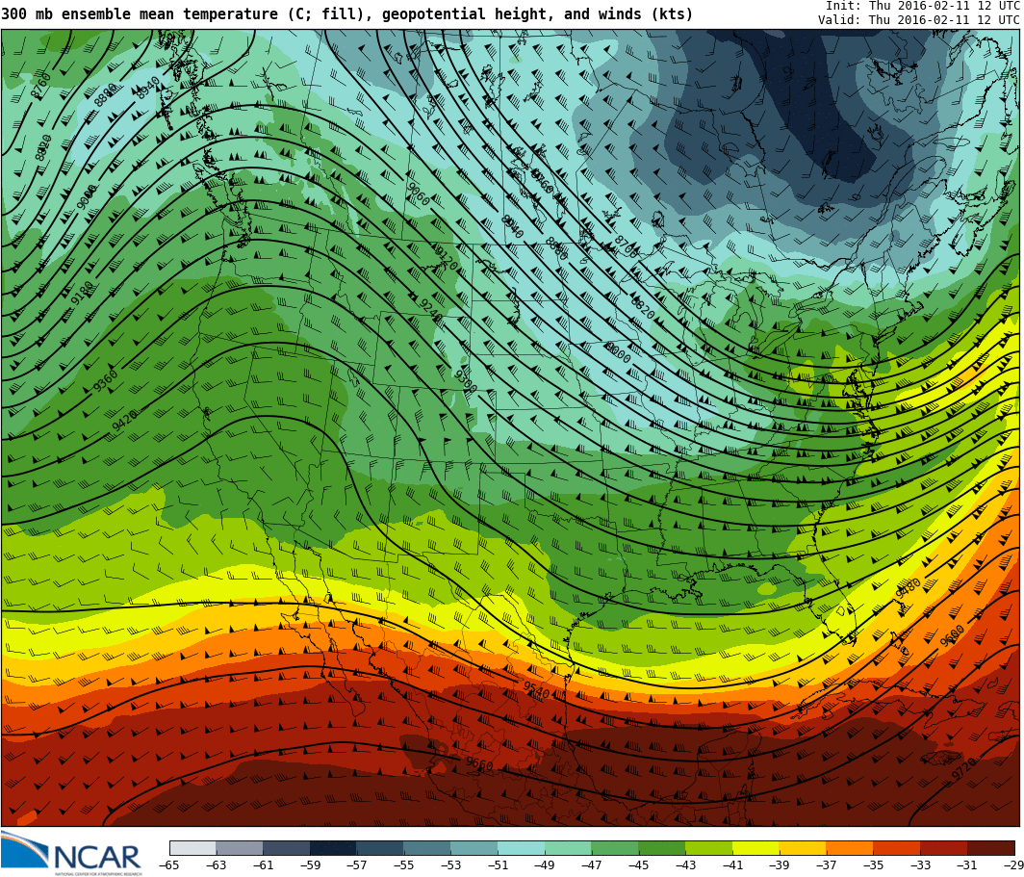The image size is (1024, 877).
Task: Click the yellow color bar segment between -41 and -39
Action: tap(756, 847)
